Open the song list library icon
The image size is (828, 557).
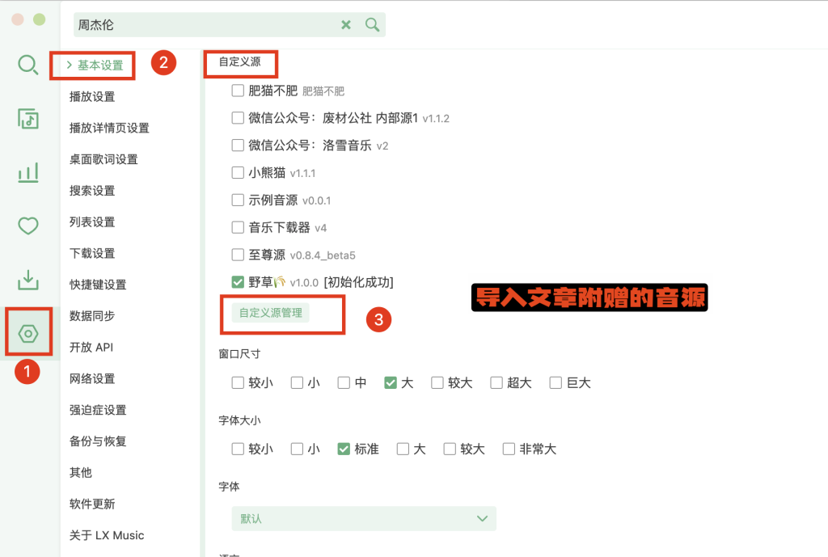click(28, 119)
